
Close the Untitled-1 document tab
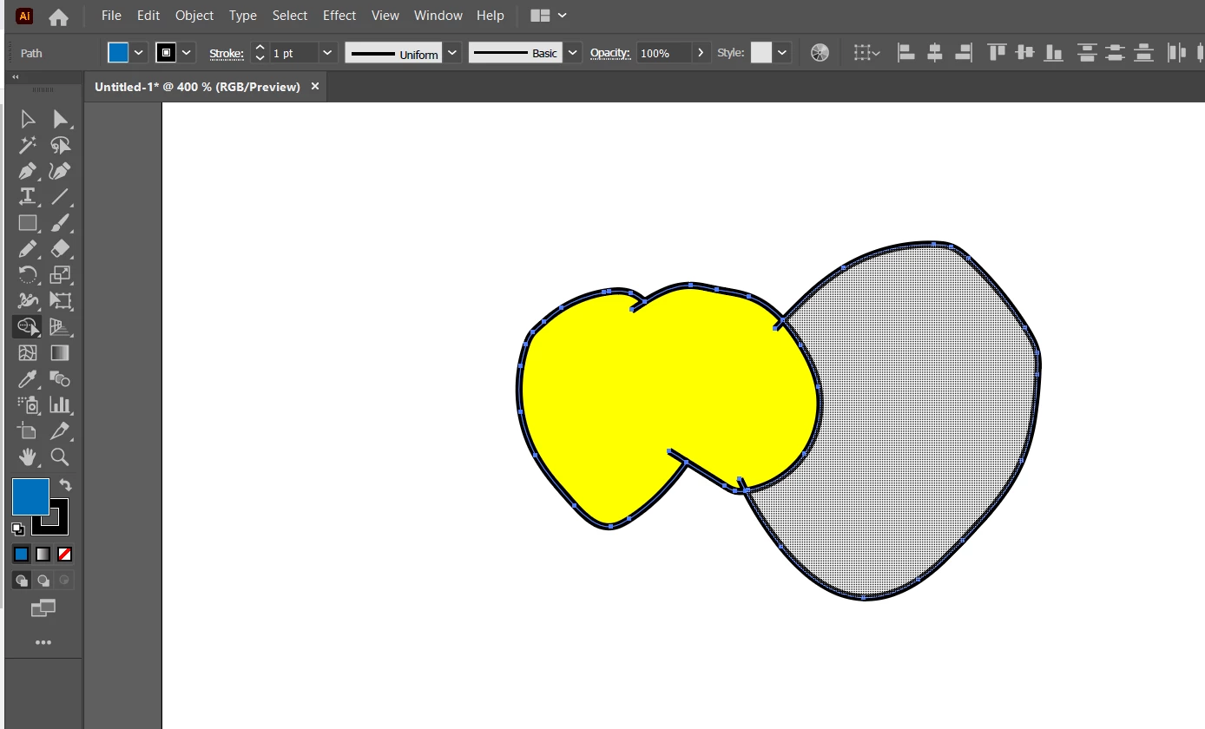[x=315, y=87]
